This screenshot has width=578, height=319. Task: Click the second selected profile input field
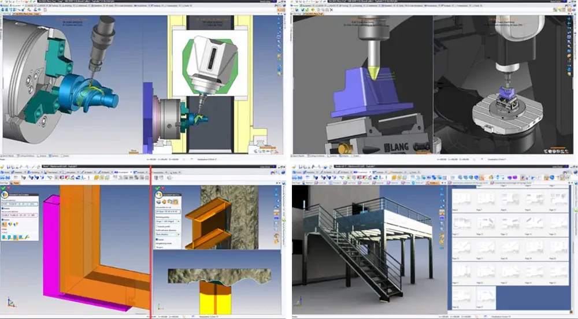20,215
